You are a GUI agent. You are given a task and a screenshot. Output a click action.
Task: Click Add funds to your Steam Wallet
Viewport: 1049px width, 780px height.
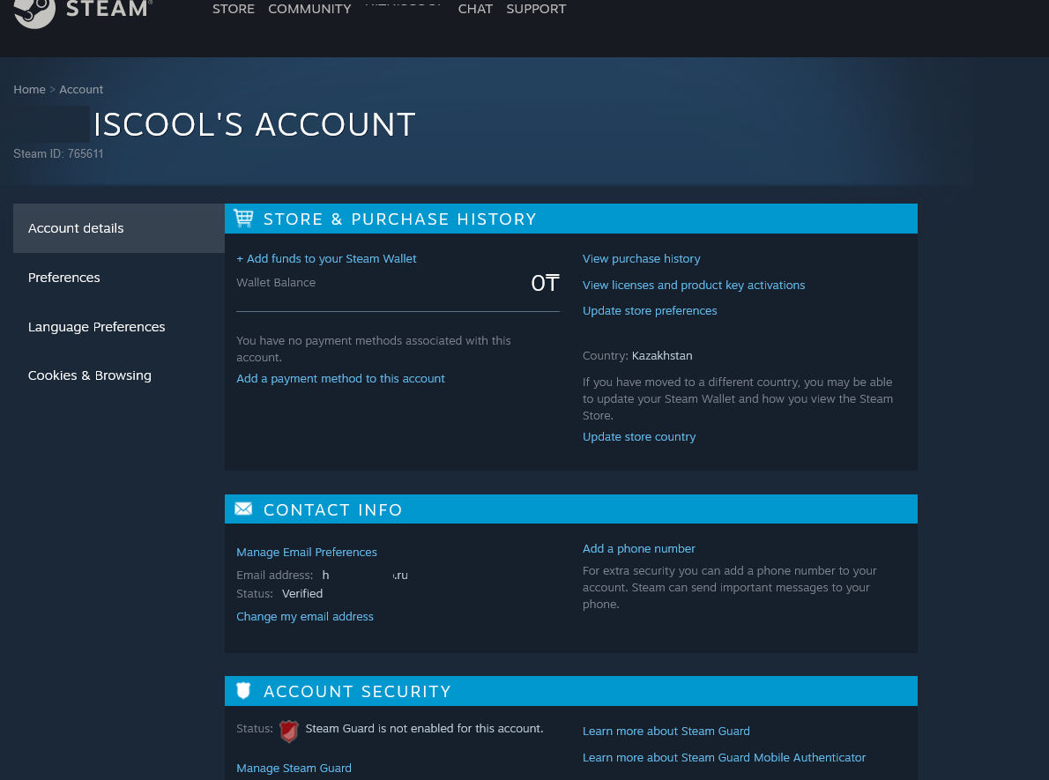(326, 259)
